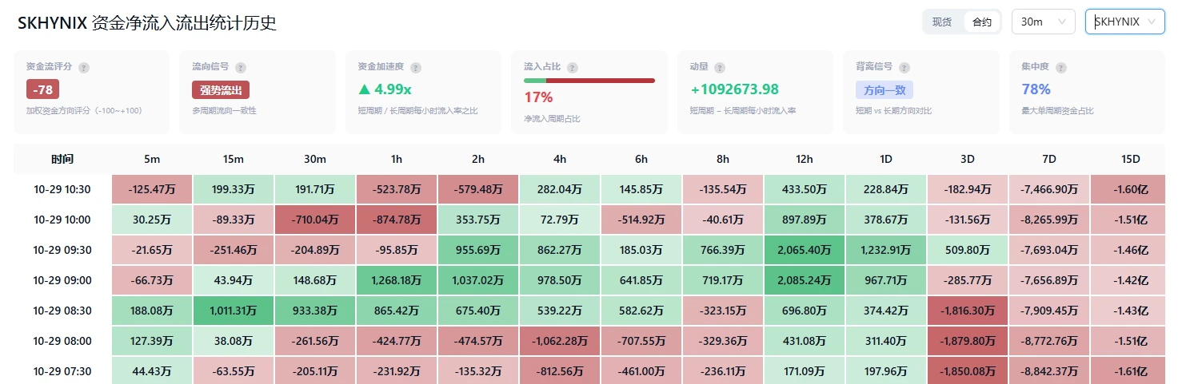Click the 1,268.18万 cell
Screen dimensions: 1202x384
click(397, 280)
